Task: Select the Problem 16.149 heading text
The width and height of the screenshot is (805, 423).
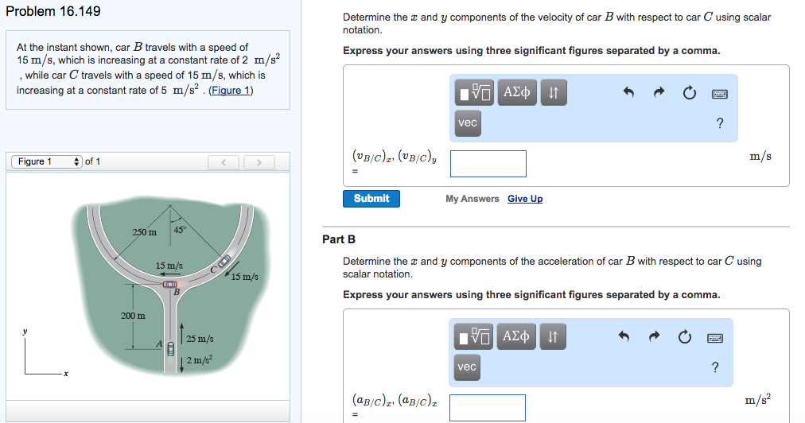Action: click(52, 11)
